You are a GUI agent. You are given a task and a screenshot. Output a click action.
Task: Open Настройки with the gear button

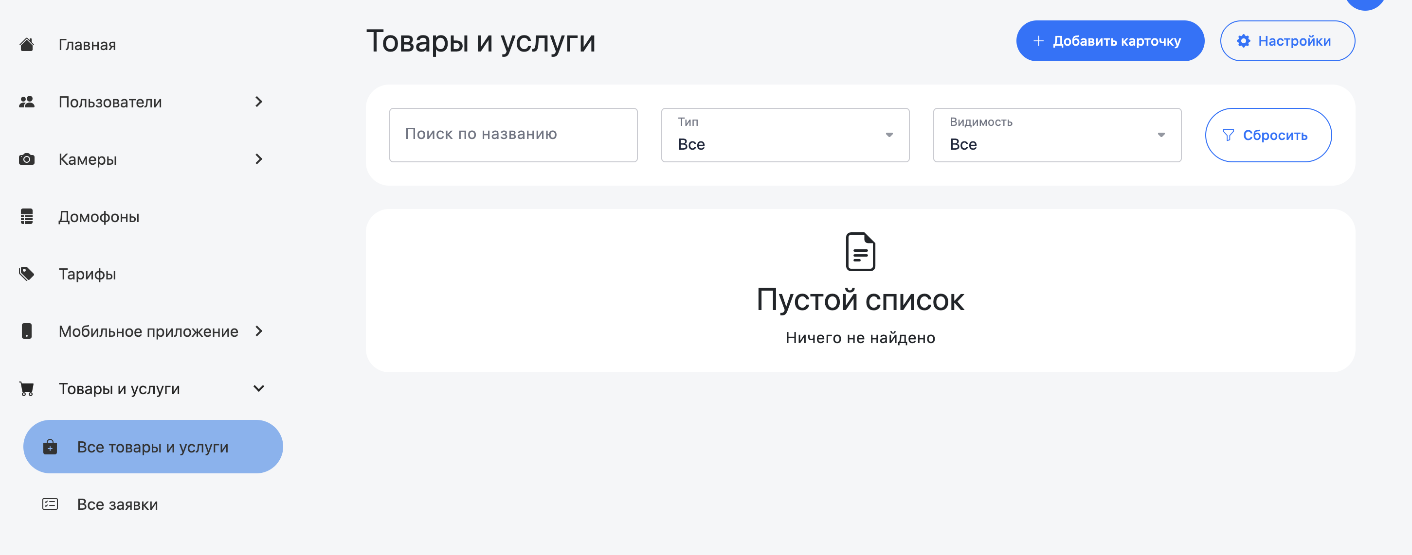pos(1287,41)
